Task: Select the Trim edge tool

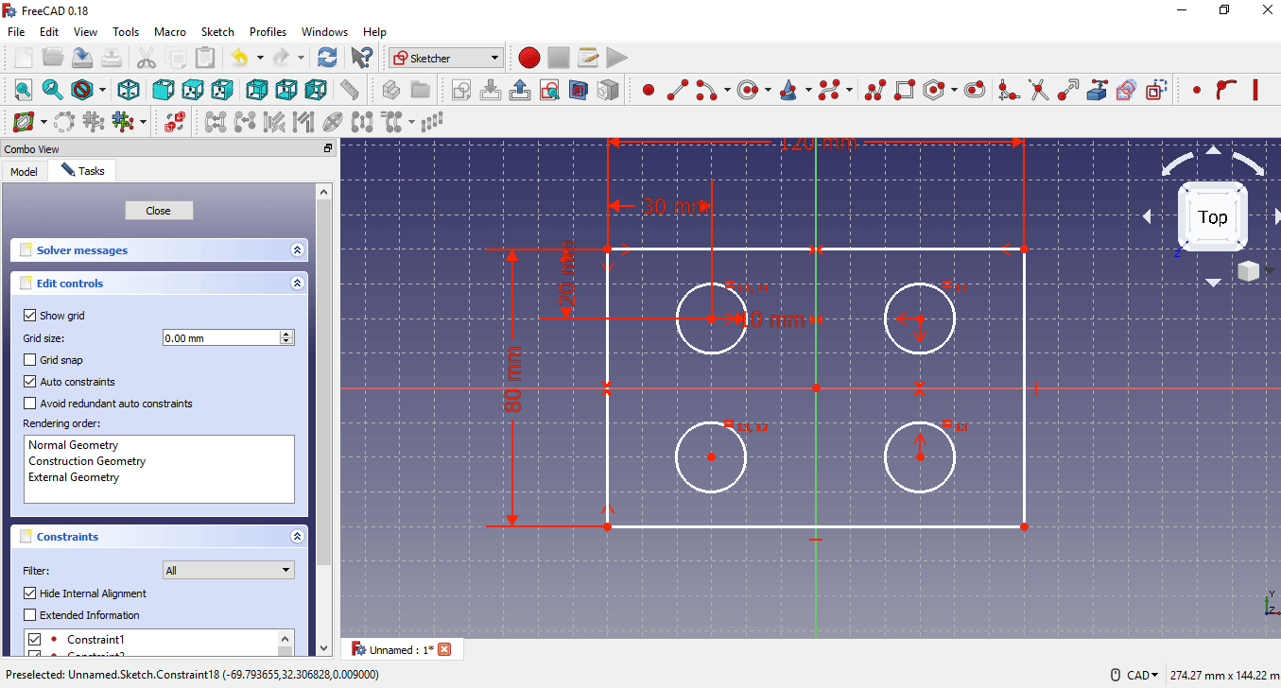Action: tap(1039, 90)
